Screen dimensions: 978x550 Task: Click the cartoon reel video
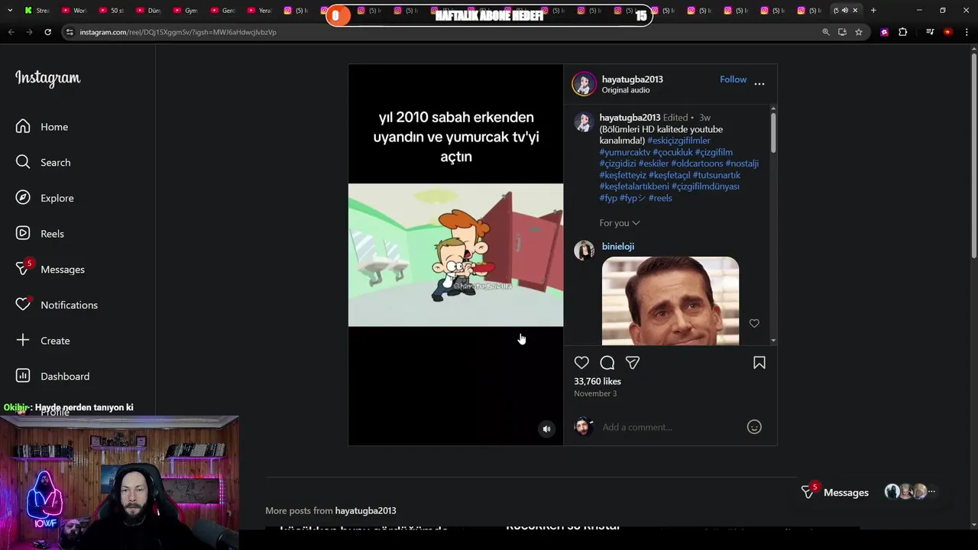coord(455,254)
